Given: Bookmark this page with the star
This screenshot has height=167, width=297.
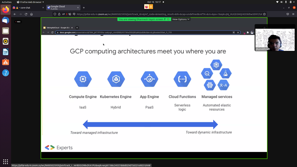Looking at the screenshot, I should coord(264,14).
